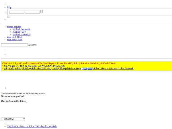Click the Facebook Like button in the notice
Viewport: 172px width, 129px height.
coord(85,69)
